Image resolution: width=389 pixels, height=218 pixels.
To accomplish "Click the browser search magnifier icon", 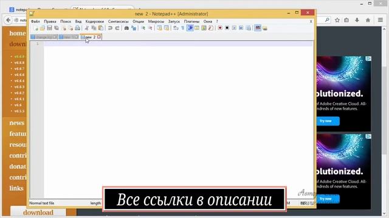I will (327, 20).
